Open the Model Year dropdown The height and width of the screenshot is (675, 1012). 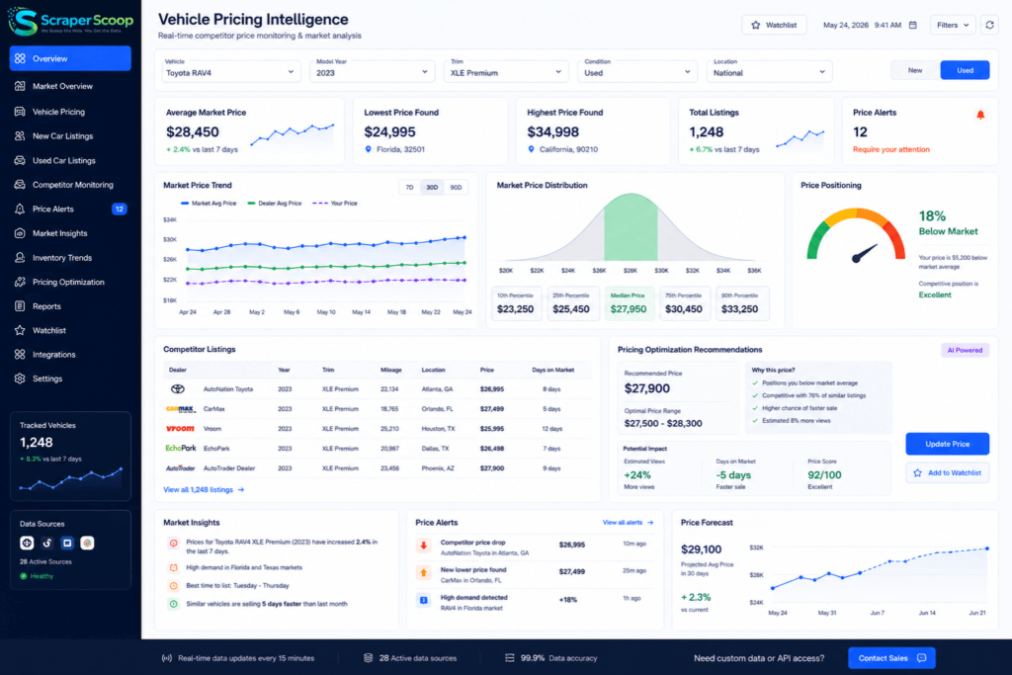[373, 70]
